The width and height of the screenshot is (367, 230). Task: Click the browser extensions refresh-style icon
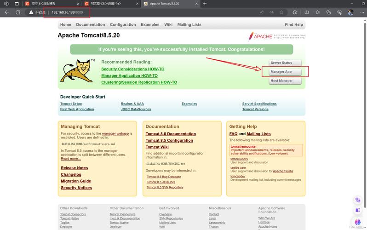coord(295,12)
